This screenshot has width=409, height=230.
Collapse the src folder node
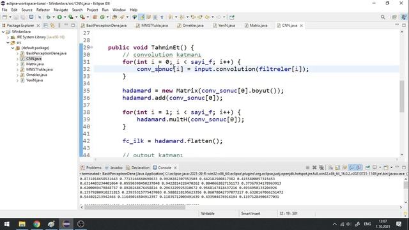click(8, 43)
